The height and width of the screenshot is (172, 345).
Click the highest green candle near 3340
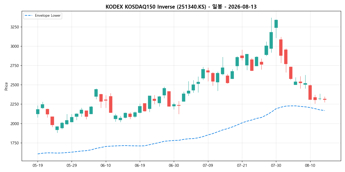click(x=276, y=24)
